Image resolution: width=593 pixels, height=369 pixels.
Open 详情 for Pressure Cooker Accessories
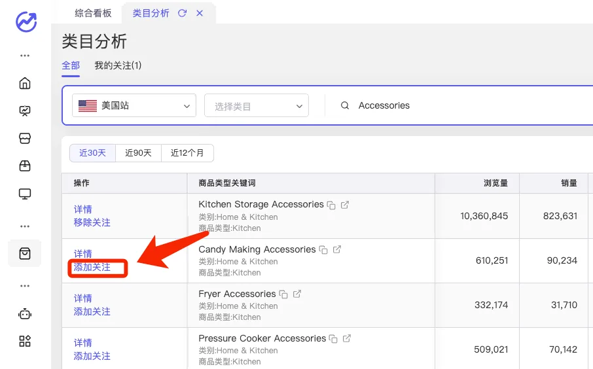coord(83,343)
